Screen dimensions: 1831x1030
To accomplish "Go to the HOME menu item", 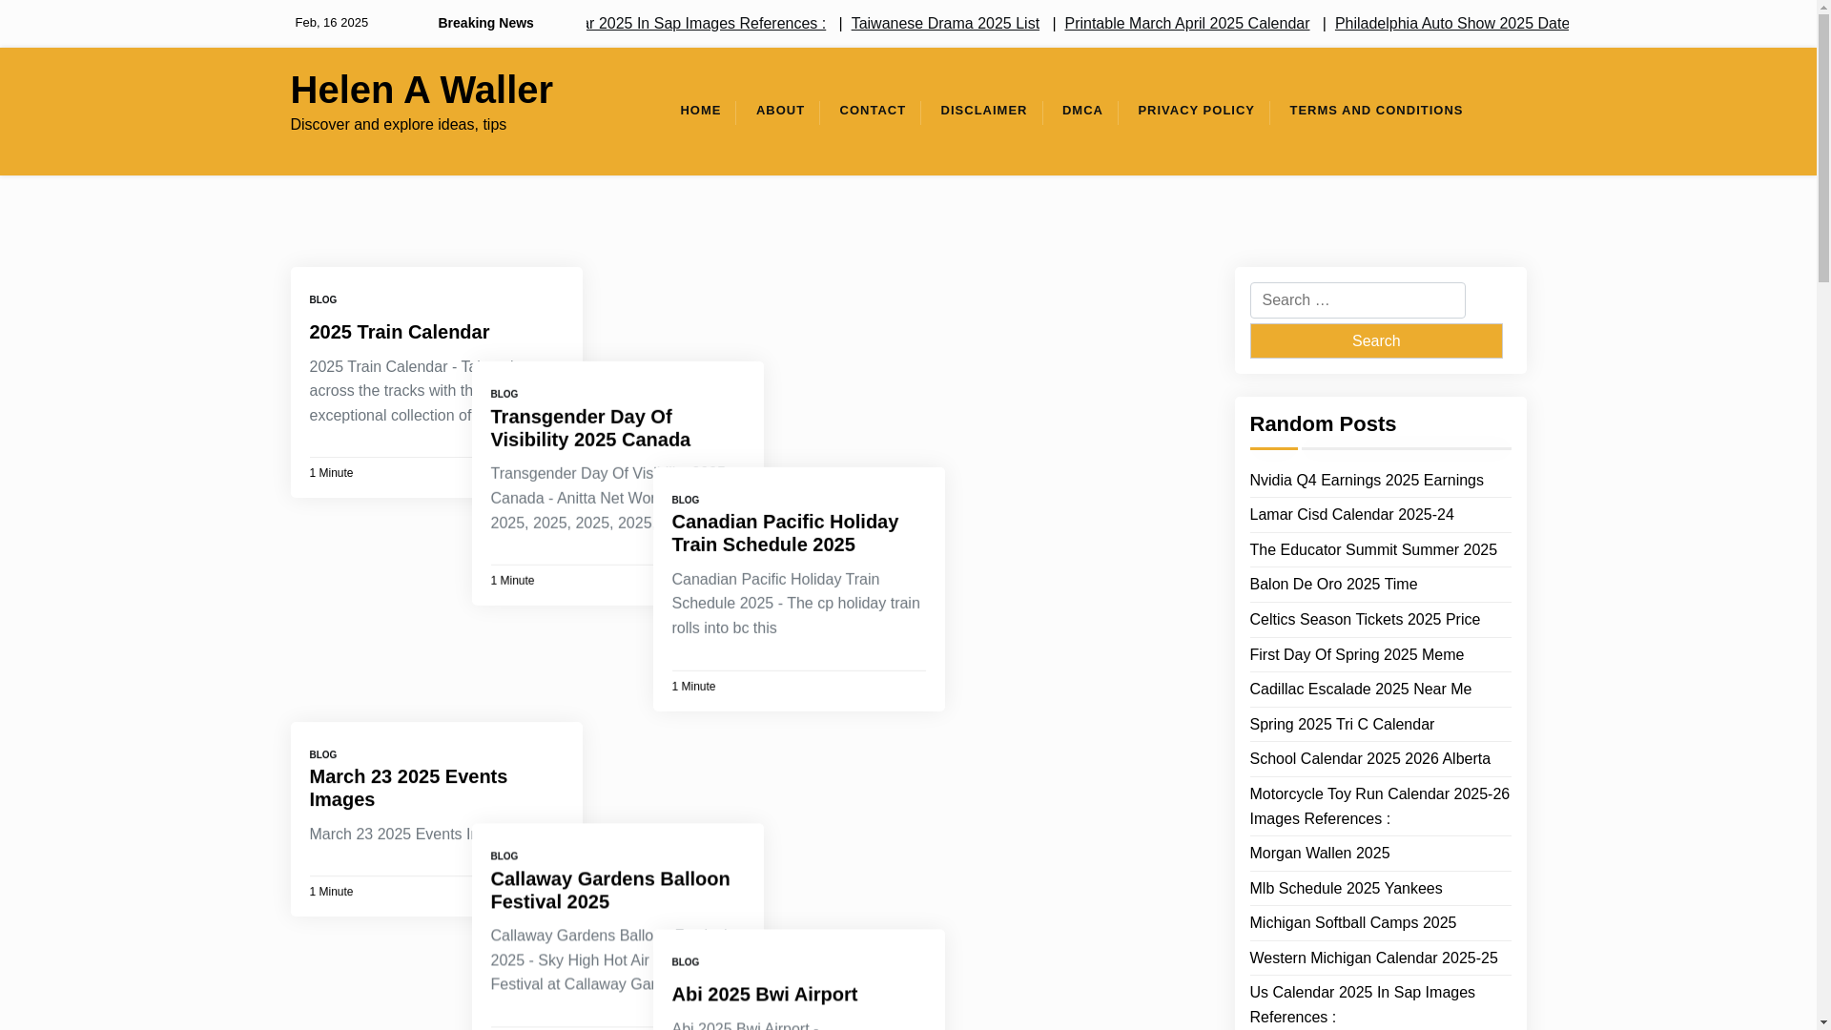I will [x=700, y=111].
